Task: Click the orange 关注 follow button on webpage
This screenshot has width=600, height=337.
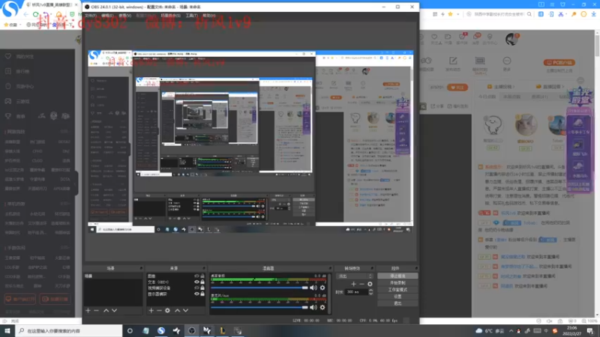Action: tap(457, 88)
